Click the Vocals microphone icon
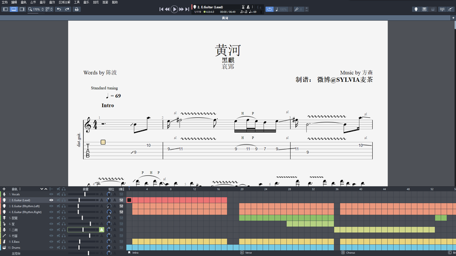The height and width of the screenshot is (256, 456). pyautogui.click(x=4, y=194)
